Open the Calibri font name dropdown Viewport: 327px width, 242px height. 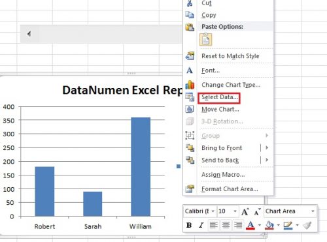(213, 211)
